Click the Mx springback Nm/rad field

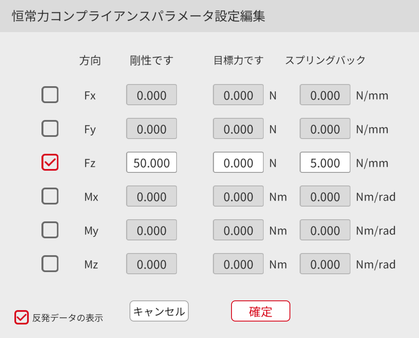(x=325, y=196)
